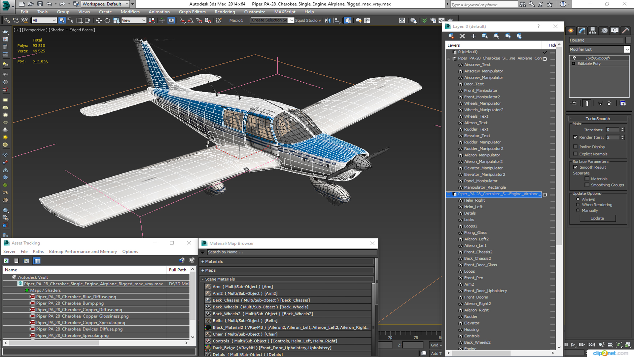Click Remove Modifier trash icon
The height and width of the screenshot is (357, 634).
point(609,103)
